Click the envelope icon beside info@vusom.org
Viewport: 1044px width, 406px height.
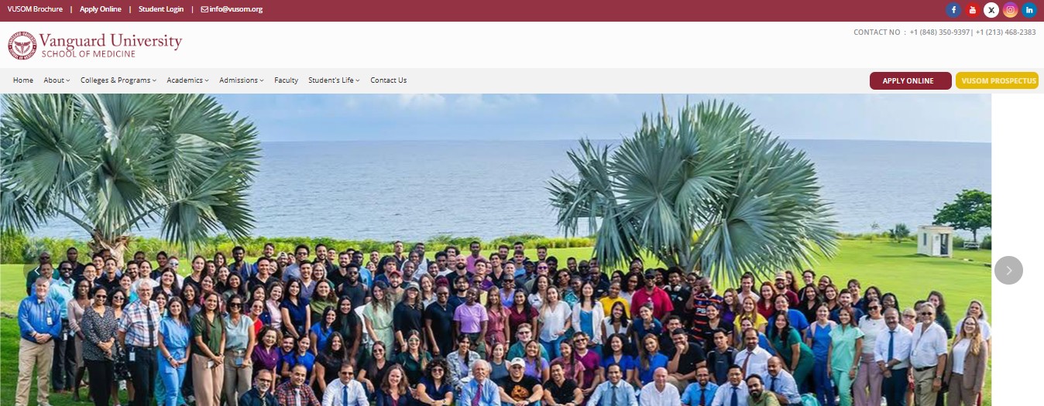pyautogui.click(x=204, y=9)
